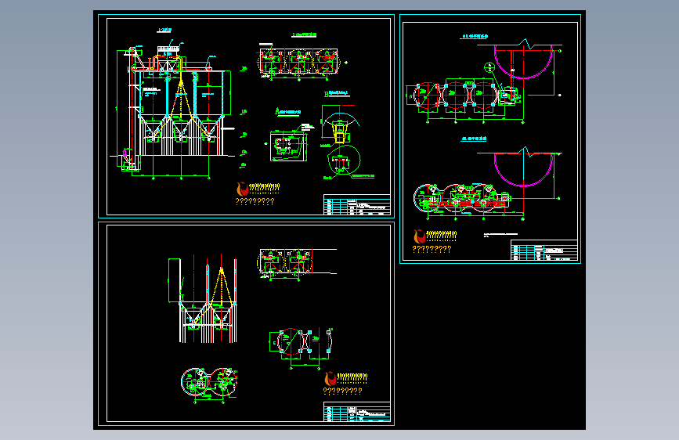Click the flame logo on the tall silo elevation sheet
The image size is (679, 440).
pyautogui.click(x=242, y=189)
